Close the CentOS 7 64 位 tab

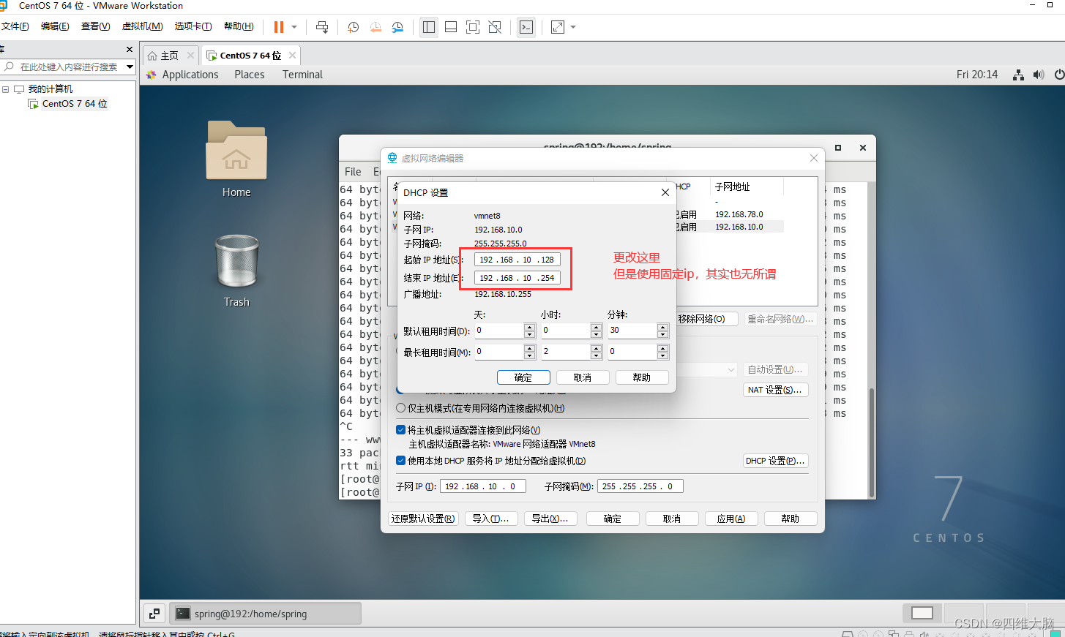click(292, 55)
